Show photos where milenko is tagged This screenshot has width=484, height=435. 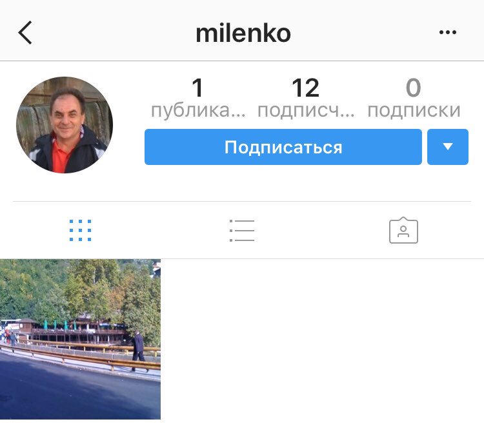[x=403, y=230]
